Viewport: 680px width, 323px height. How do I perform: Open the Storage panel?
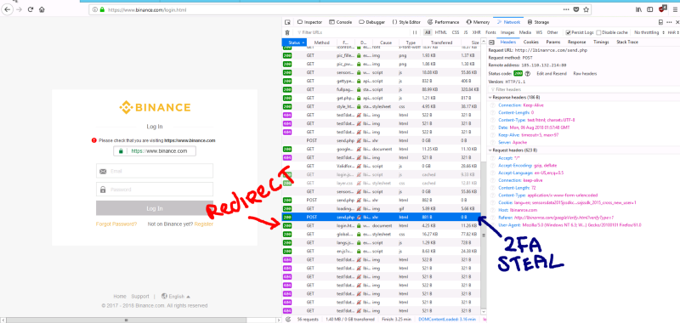pyautogui.click(x=538, y=22)
